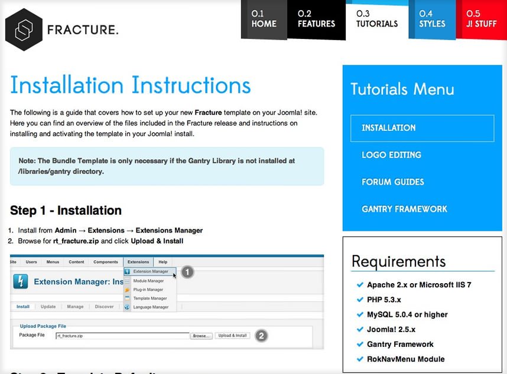Click the 'MySQL 5.0.4 or higher' requirement text
The height and width of the screenshot is (374, 507).
pyautogui.click(x=407, y=314)
